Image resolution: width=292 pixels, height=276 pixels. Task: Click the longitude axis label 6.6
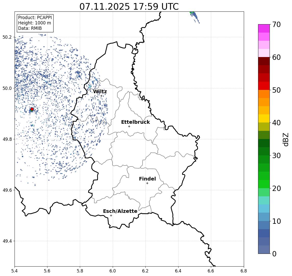[x=211, y=271]
